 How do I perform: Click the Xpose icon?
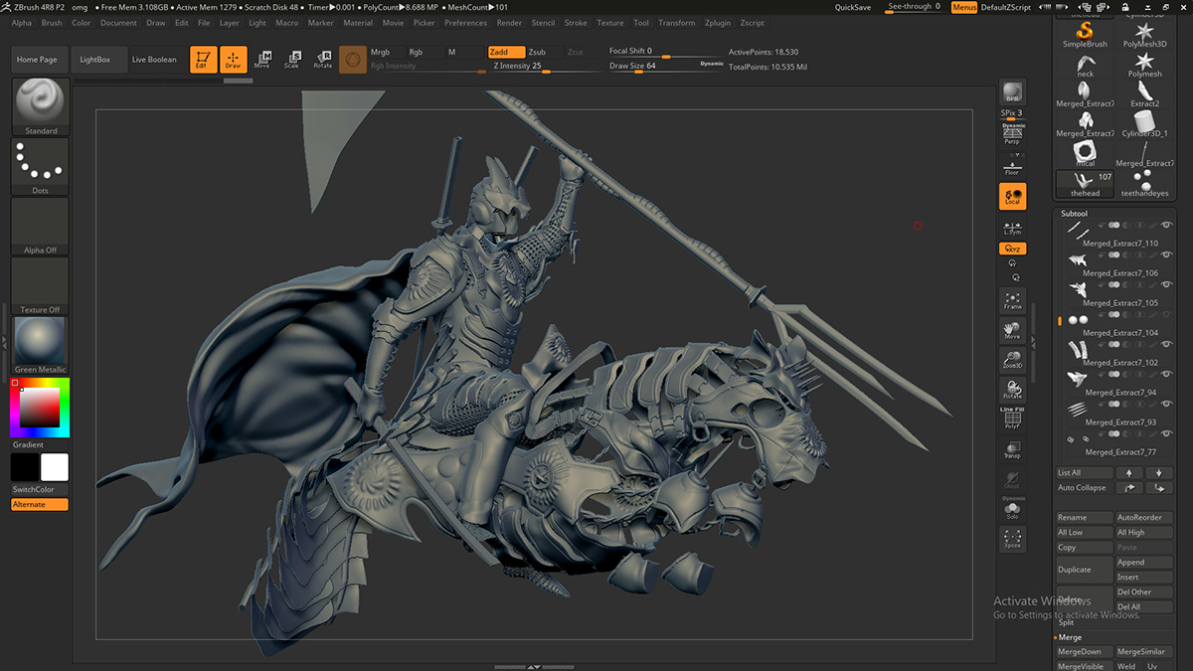pyautogui.click(x=1012, y=540)
